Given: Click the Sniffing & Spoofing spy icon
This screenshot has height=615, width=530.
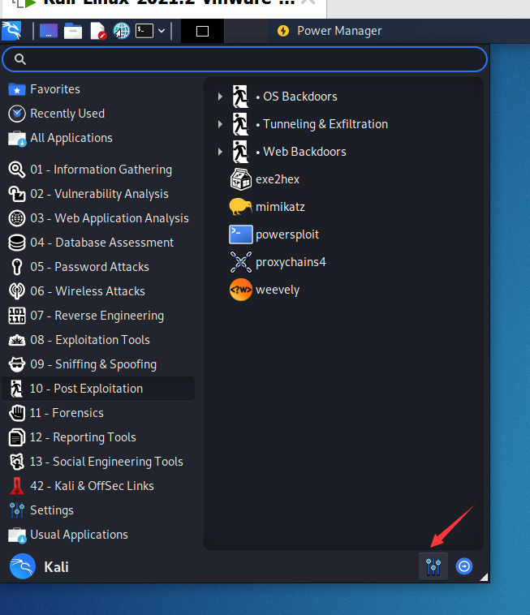Looking at the screenshot, I should click(x=17, y=364).
